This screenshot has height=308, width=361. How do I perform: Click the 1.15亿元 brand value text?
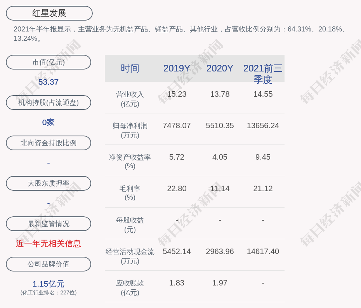[49, 284]
